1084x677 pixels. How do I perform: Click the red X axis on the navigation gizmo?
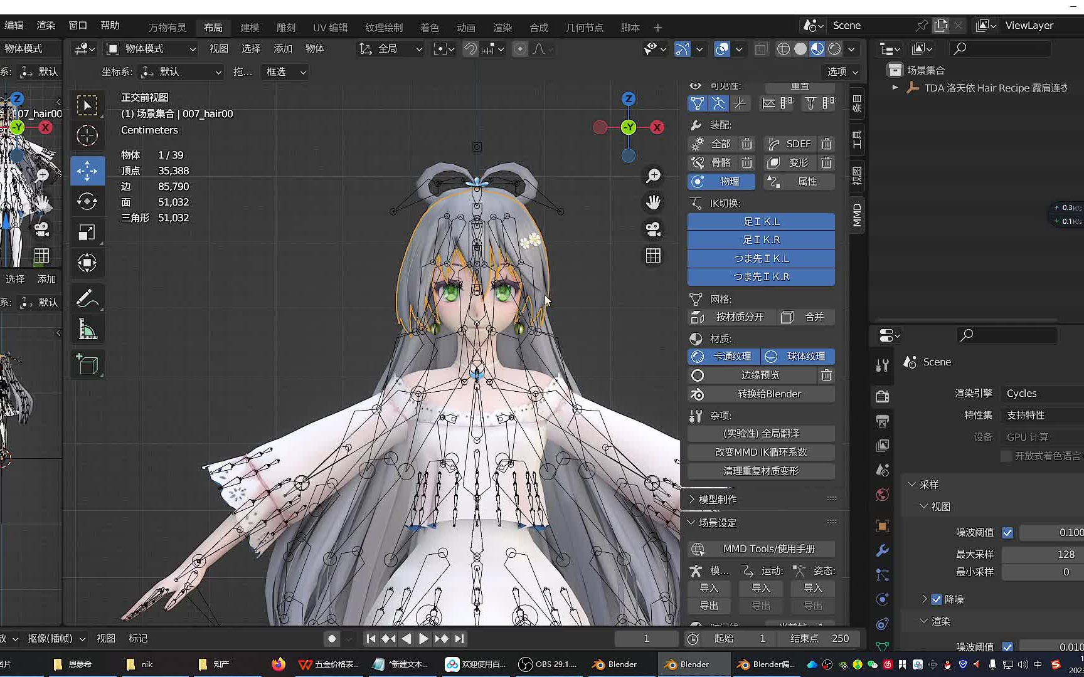tap(657, 127)
